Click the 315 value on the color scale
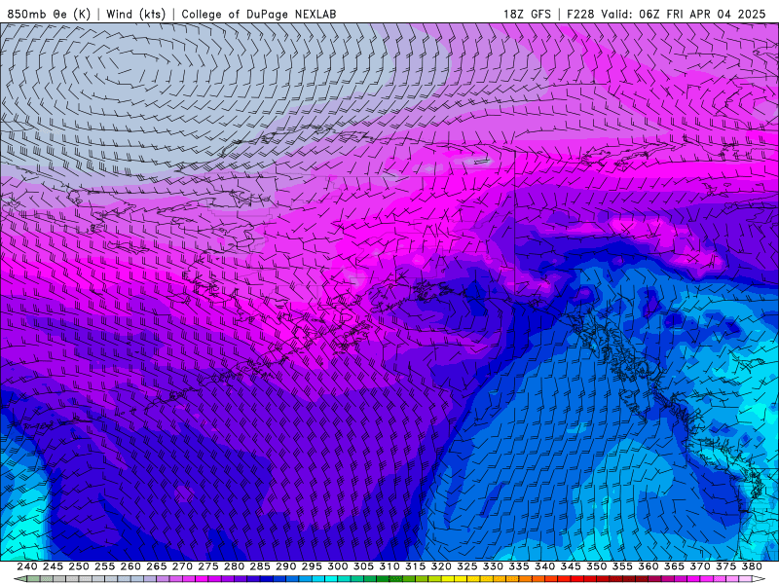The height and width of the screenshot is (584, 779). pos(416,566)
